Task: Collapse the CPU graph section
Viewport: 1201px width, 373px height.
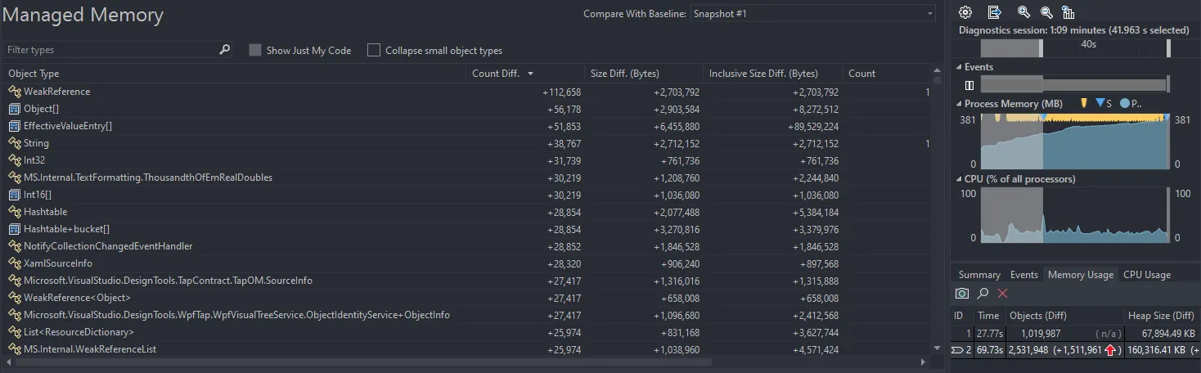Action: [959, 178]
